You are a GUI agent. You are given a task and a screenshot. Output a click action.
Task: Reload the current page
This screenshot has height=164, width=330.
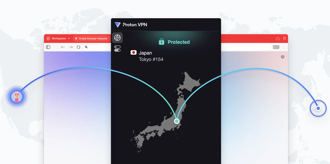point(79,47)
